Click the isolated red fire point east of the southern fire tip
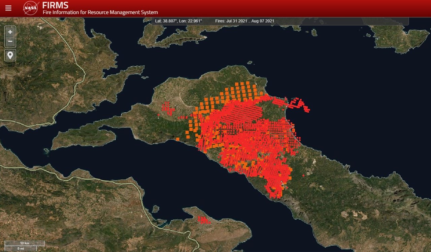The width and height of the screenshot is (431, 252). [x=303, y=175]
